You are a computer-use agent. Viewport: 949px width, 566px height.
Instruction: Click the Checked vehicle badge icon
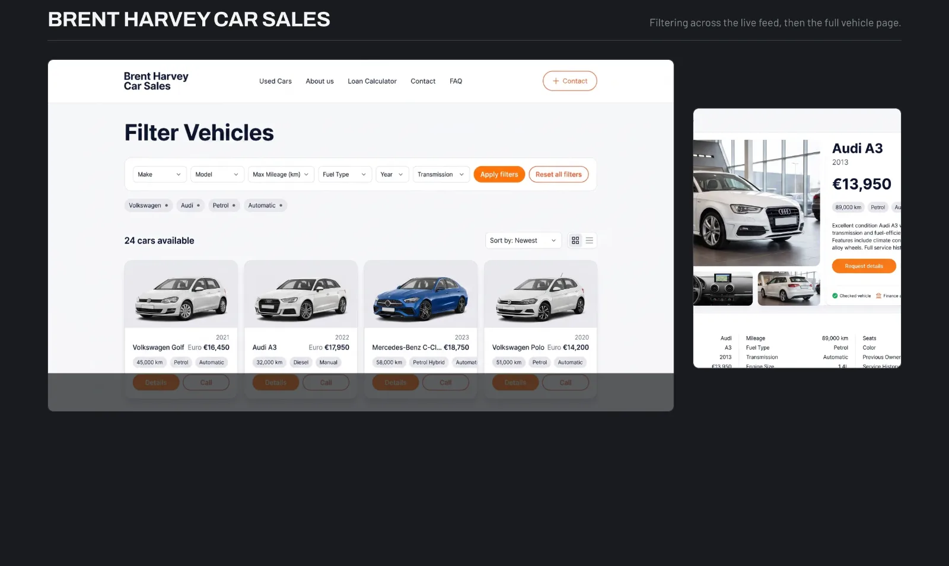coord(835,296)
